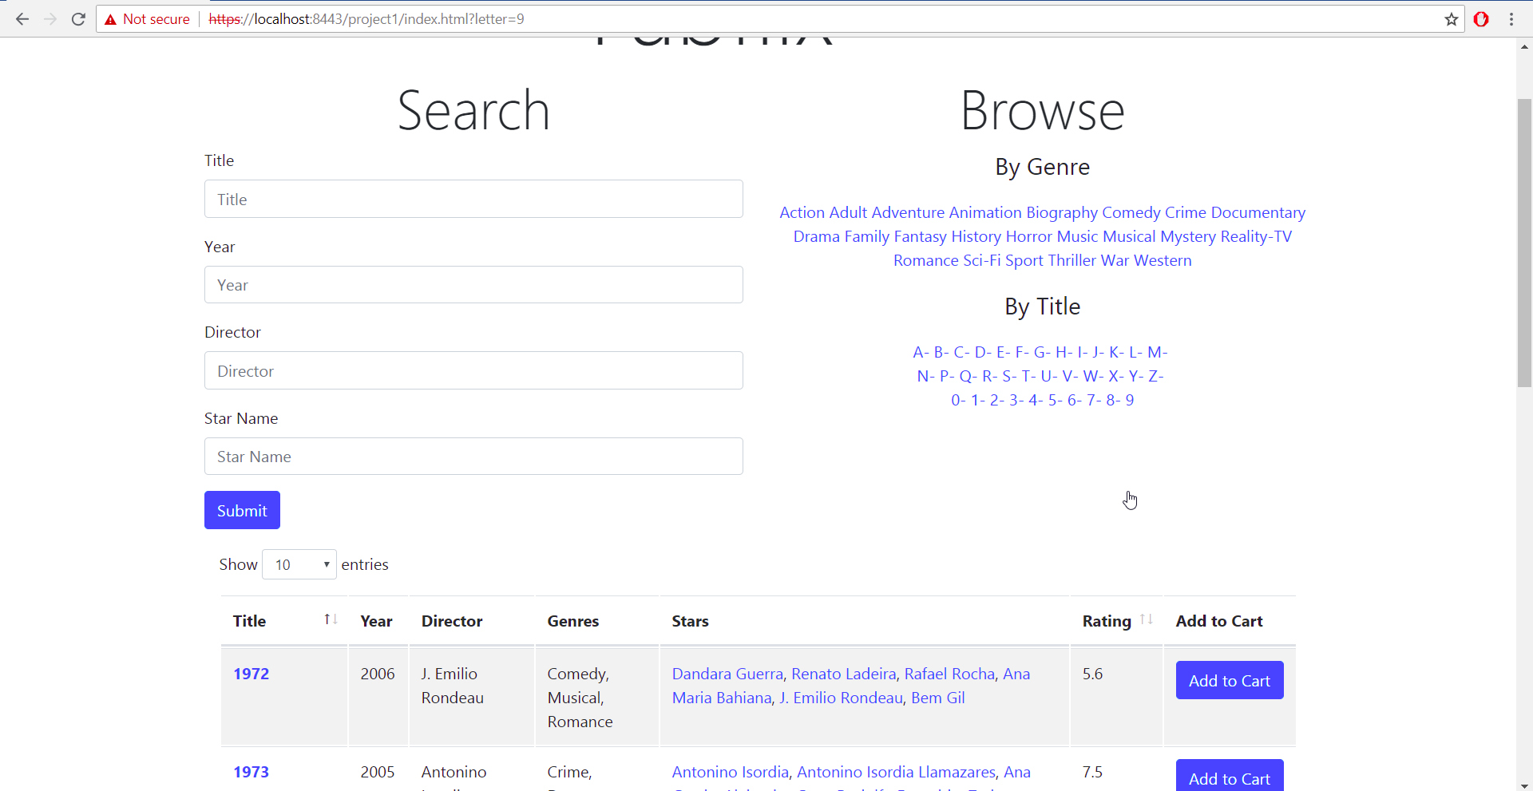1533x791 pixels.
Task: Open the movie titled 1973
Action: click(251, 772)
